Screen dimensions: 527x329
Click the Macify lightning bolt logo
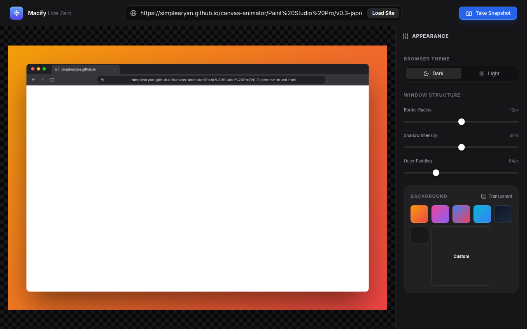pyautogui.click(x=16, y=13)
